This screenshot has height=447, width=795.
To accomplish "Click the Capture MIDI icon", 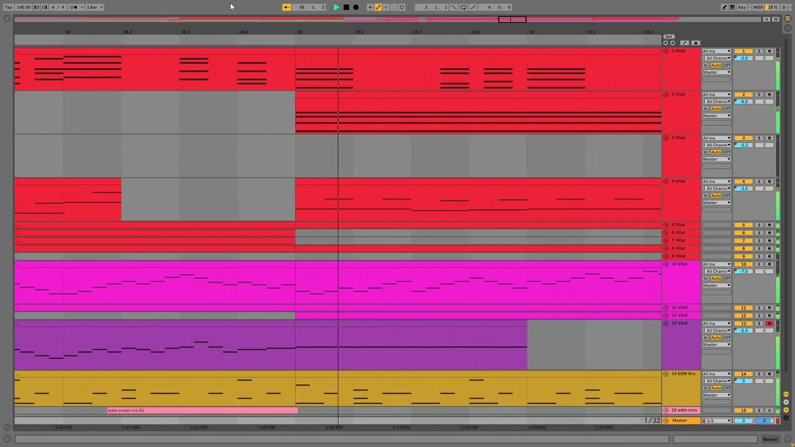I will 394,7.
